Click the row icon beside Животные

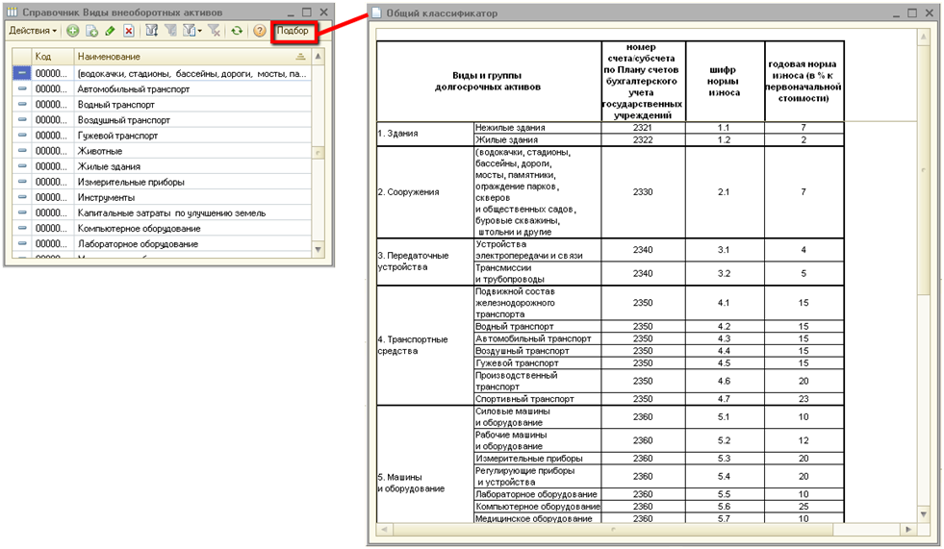[x=22, y=151]
